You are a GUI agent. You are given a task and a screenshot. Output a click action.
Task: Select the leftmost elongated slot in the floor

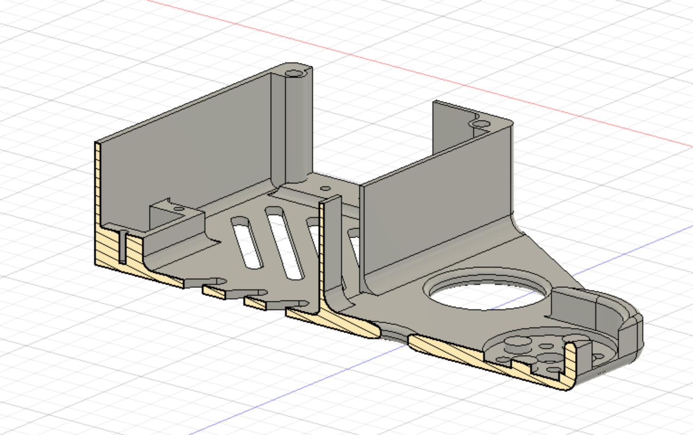click(x=247, y=242)
